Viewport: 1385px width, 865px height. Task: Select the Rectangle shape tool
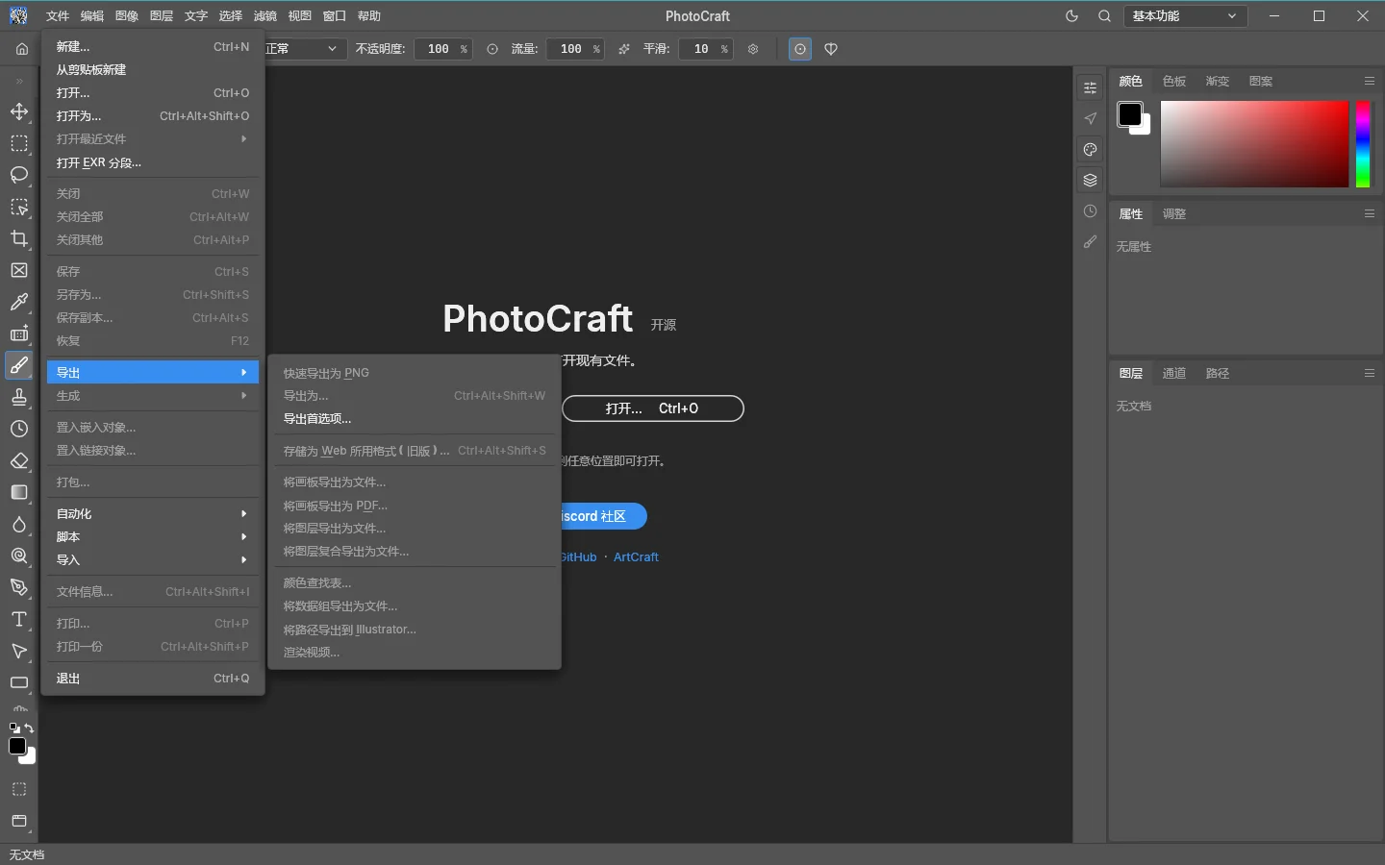pyautogui.click(x=19, y=682)
